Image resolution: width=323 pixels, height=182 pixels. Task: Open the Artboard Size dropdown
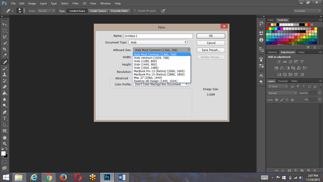pyautogui.click(x=161, y=50)
